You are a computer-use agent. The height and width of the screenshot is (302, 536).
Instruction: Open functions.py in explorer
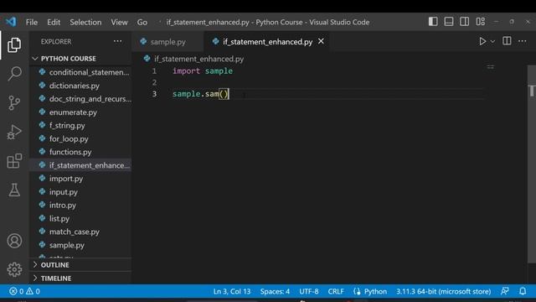(x=80, y=152)
